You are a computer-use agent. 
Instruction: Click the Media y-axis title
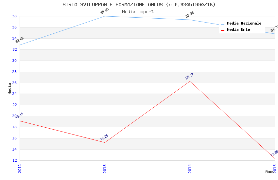pos(10,88)
